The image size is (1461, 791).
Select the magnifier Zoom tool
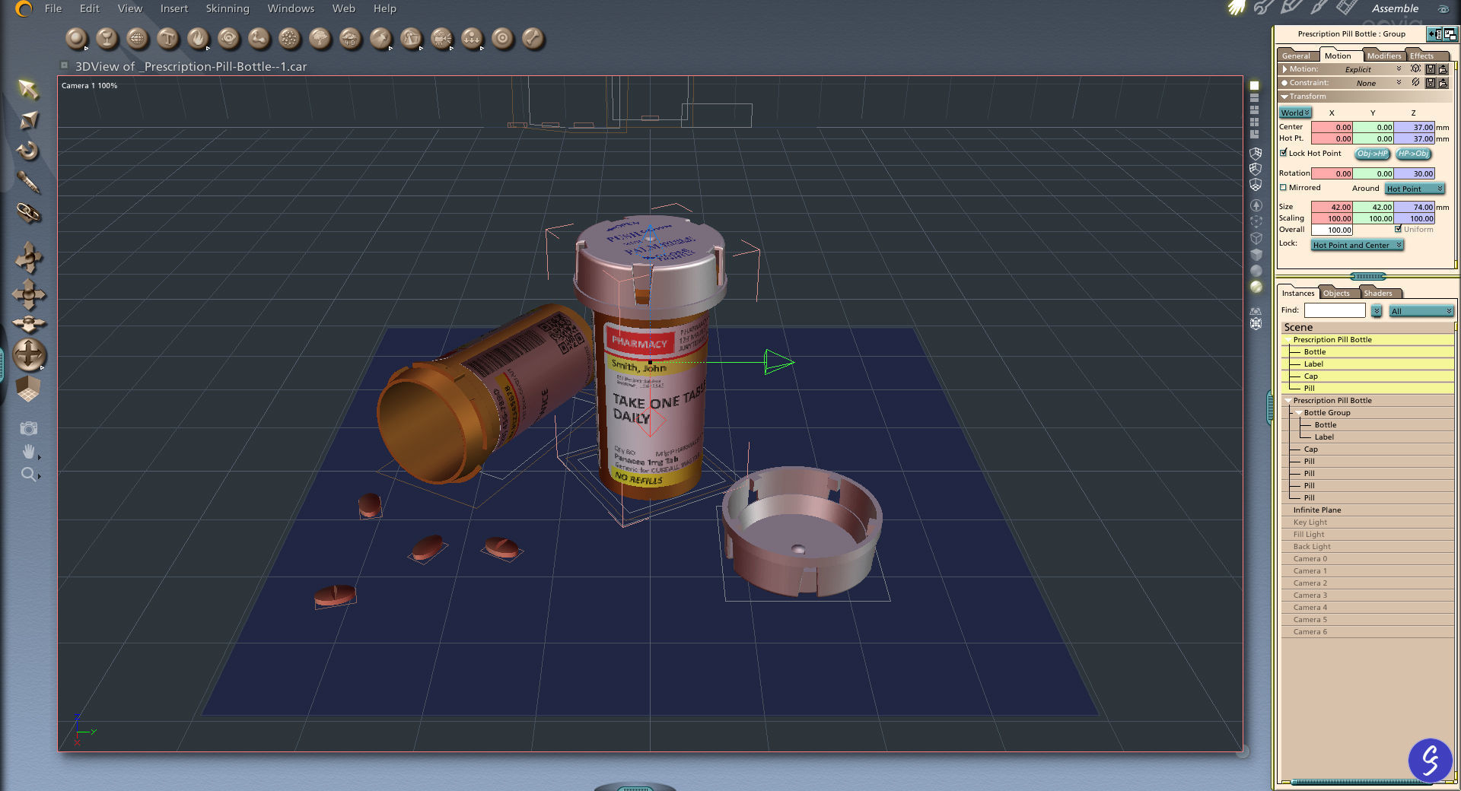pyautogui.click(x=29, y=475)
